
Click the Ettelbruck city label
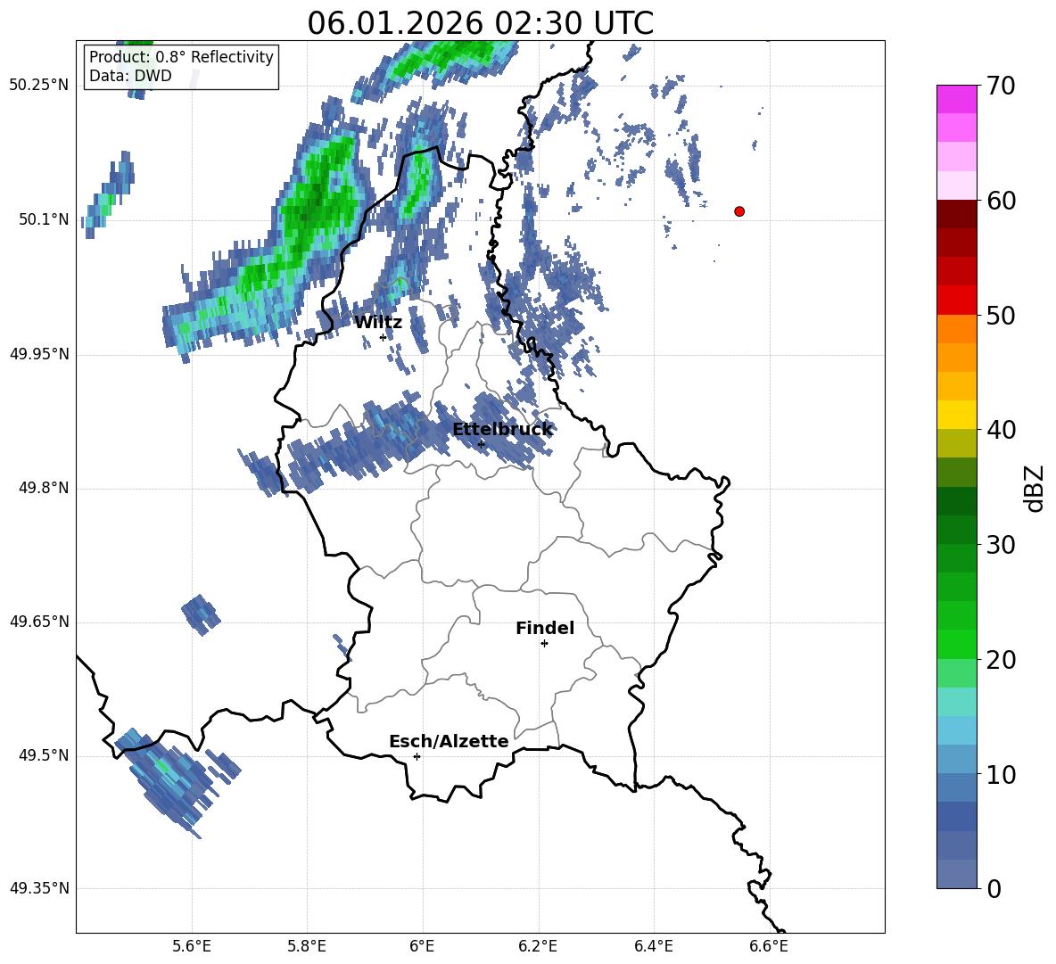[502, 430]
